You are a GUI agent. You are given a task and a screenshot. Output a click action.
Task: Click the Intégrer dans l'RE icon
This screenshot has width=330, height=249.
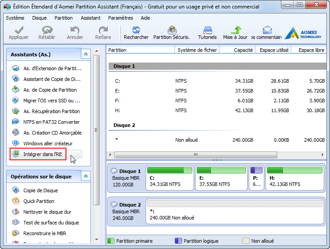(16, 154)
